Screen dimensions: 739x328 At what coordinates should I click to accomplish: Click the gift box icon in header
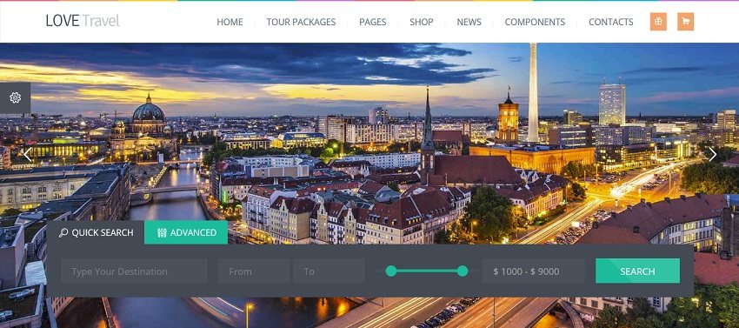click(658, 22)
